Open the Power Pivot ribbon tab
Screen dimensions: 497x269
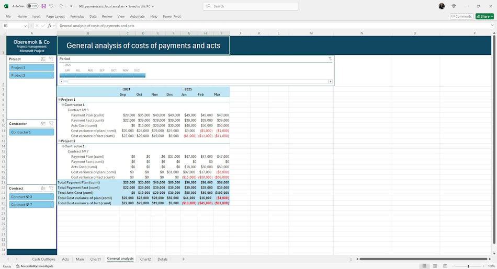(x=172, y=16)
